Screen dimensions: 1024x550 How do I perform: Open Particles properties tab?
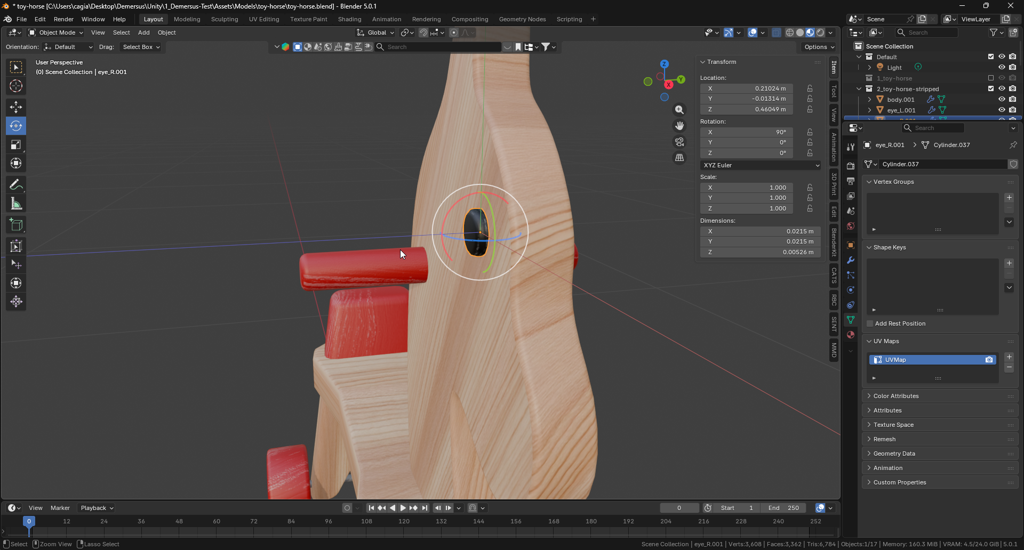[851, 275]
